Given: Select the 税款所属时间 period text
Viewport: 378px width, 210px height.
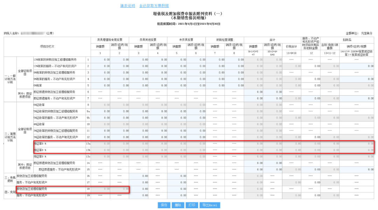Looking at the screenshot, I should (189, 24).
